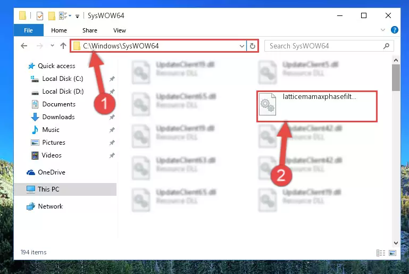The height and width of the screenshot is (274, 409).
Task: Switch to the Share ribbon tab
Action: pyautogui.click(x=90, y=30)
